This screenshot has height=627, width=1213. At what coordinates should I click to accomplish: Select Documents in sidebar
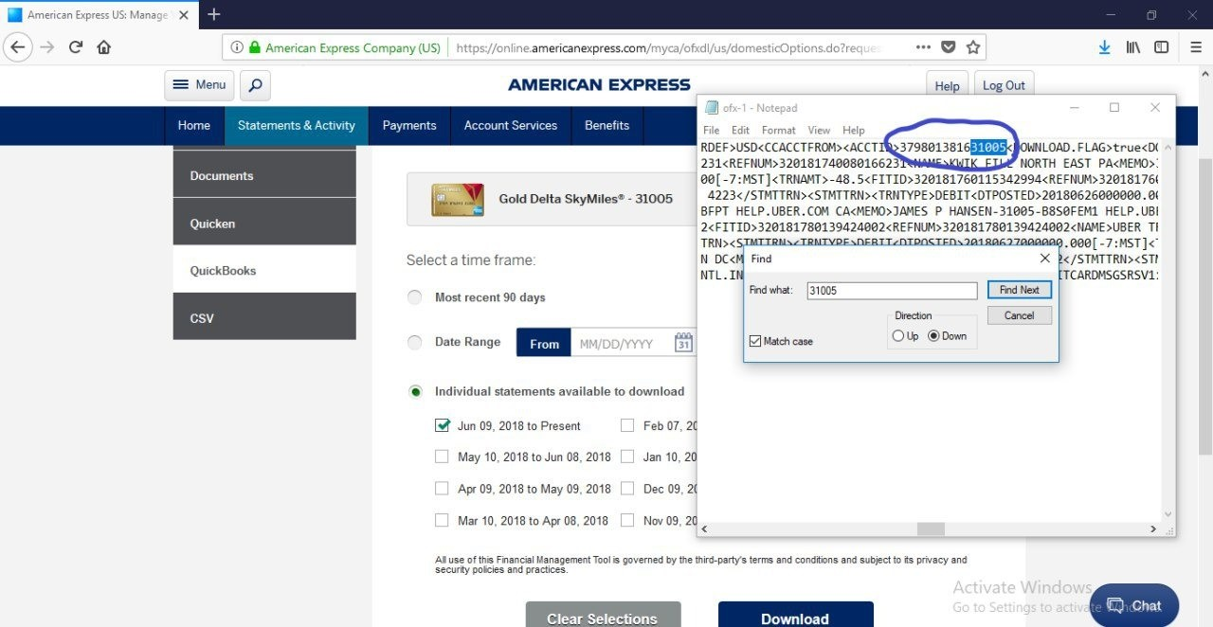point(264,175)
